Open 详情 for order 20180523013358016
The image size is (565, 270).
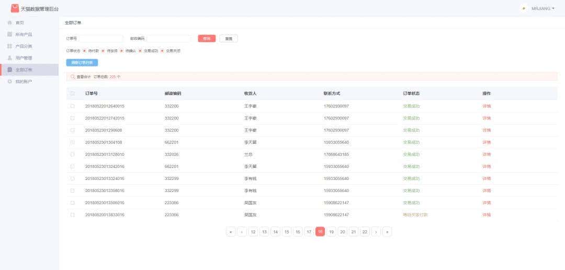point(487,190)
